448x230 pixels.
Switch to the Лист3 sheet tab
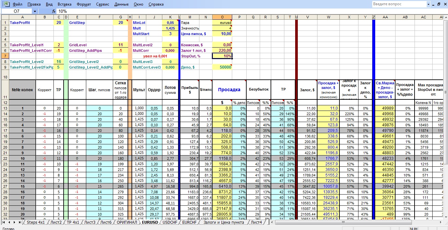coord(90,222)
